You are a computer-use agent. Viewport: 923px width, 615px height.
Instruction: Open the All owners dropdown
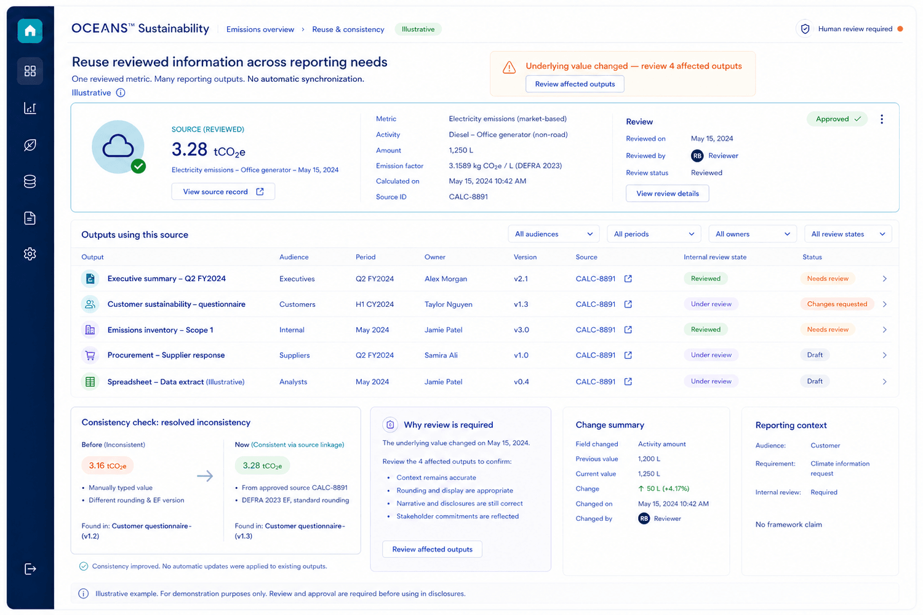pyautogui.click(x=753, y=234)
